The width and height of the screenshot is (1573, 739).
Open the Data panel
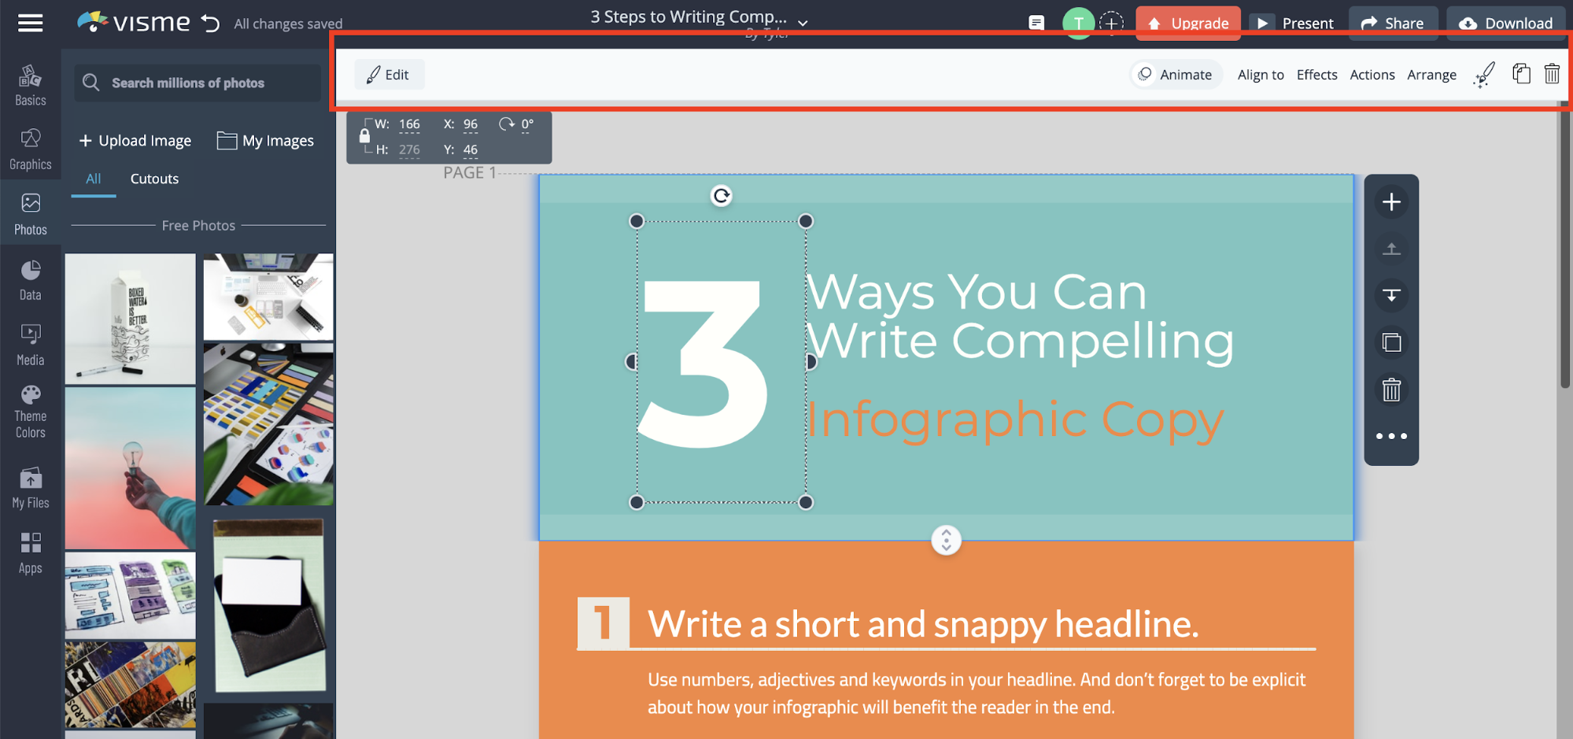point(30,281)
